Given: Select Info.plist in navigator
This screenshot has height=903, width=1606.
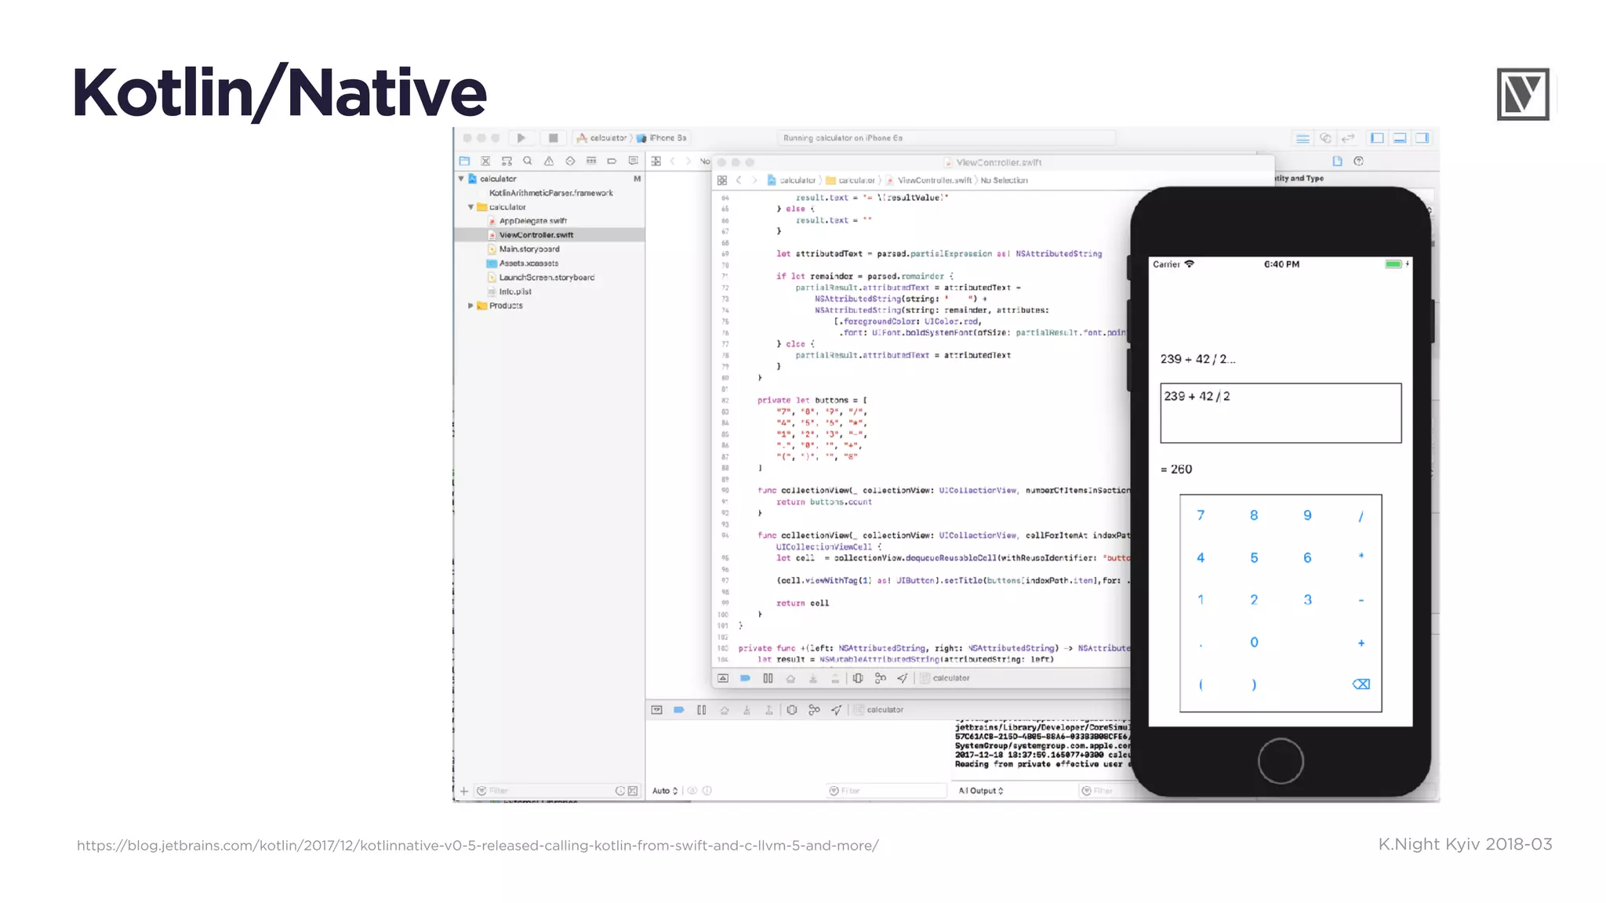Looking at the screenshot, I should point(509,292).
